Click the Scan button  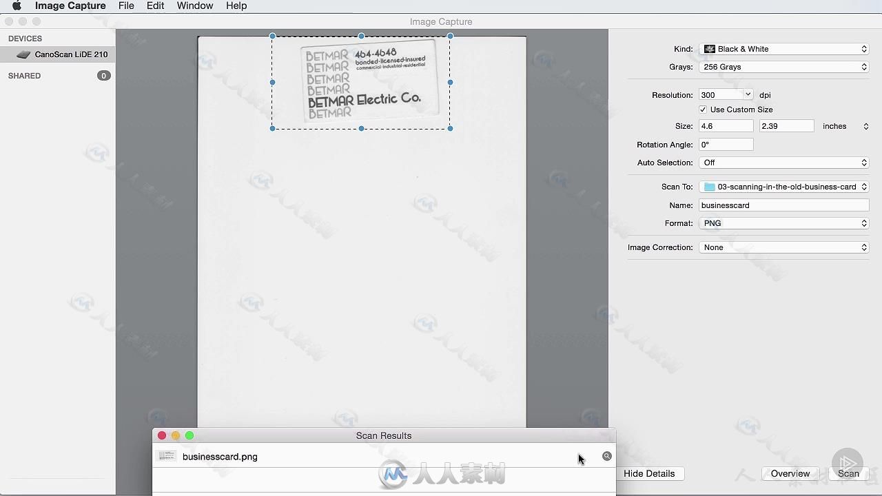point(848,473)
